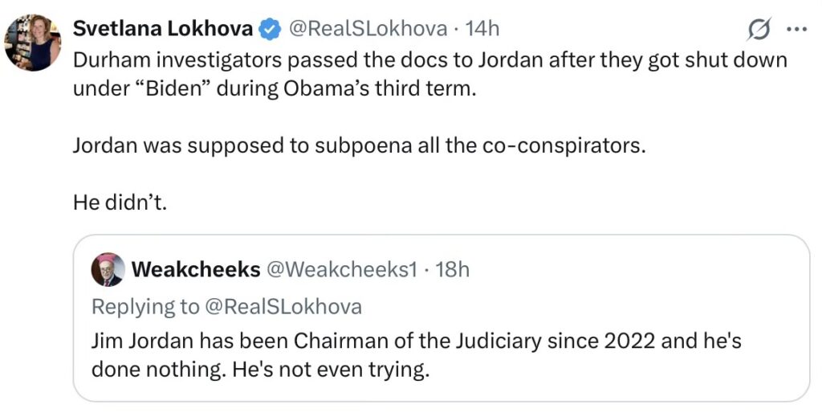Click the Weakcheeks avatar in quoted post
The width and height of the screenshot is (822, 413).
tap(108, 270)
